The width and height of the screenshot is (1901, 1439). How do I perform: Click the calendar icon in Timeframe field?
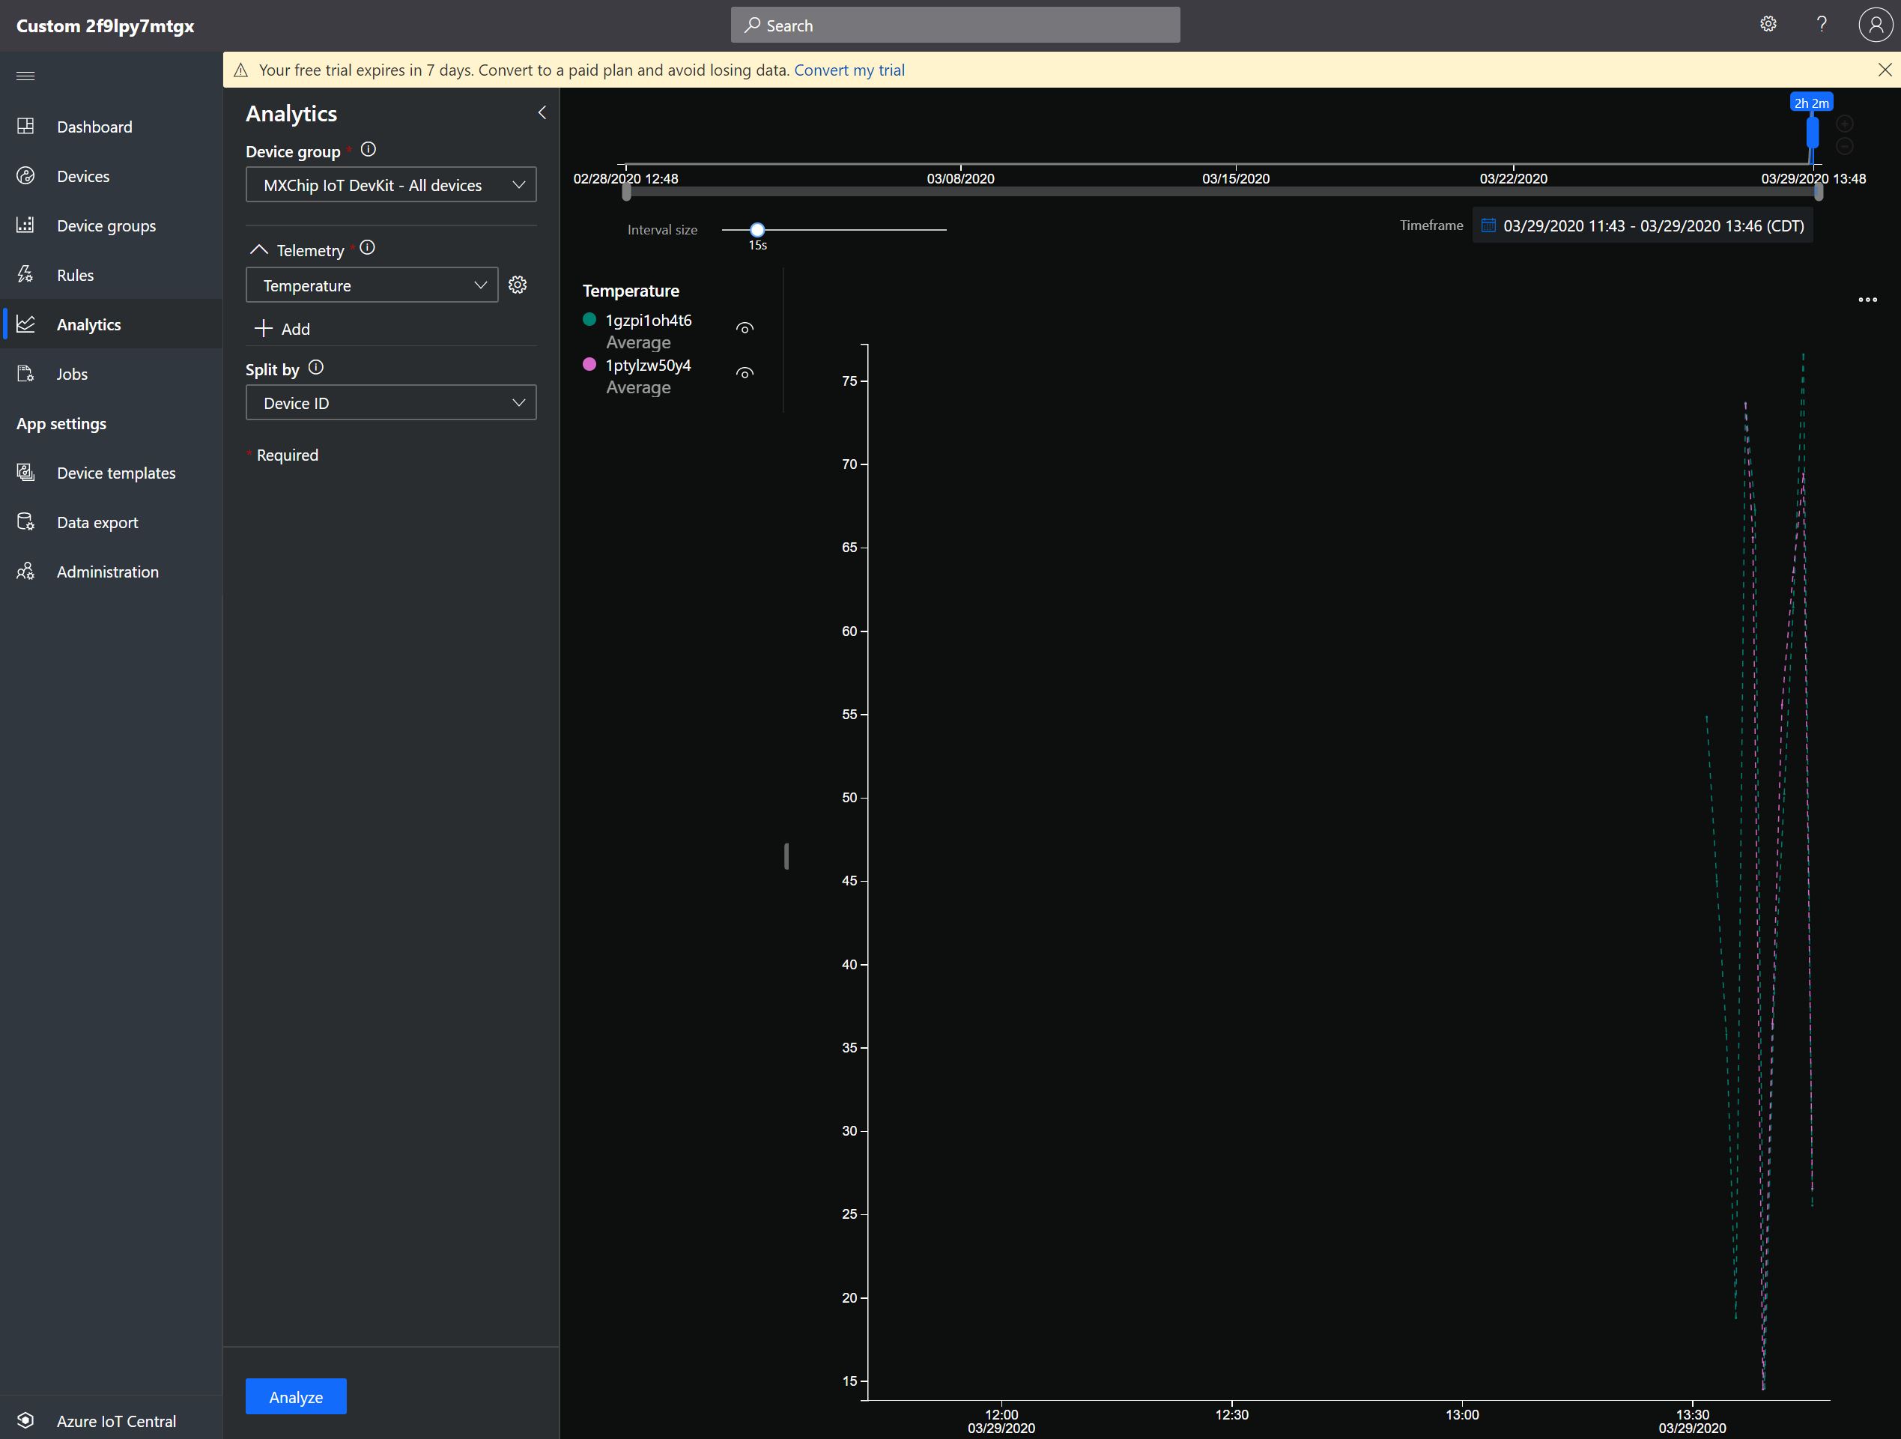click(x=1488, y=225)
